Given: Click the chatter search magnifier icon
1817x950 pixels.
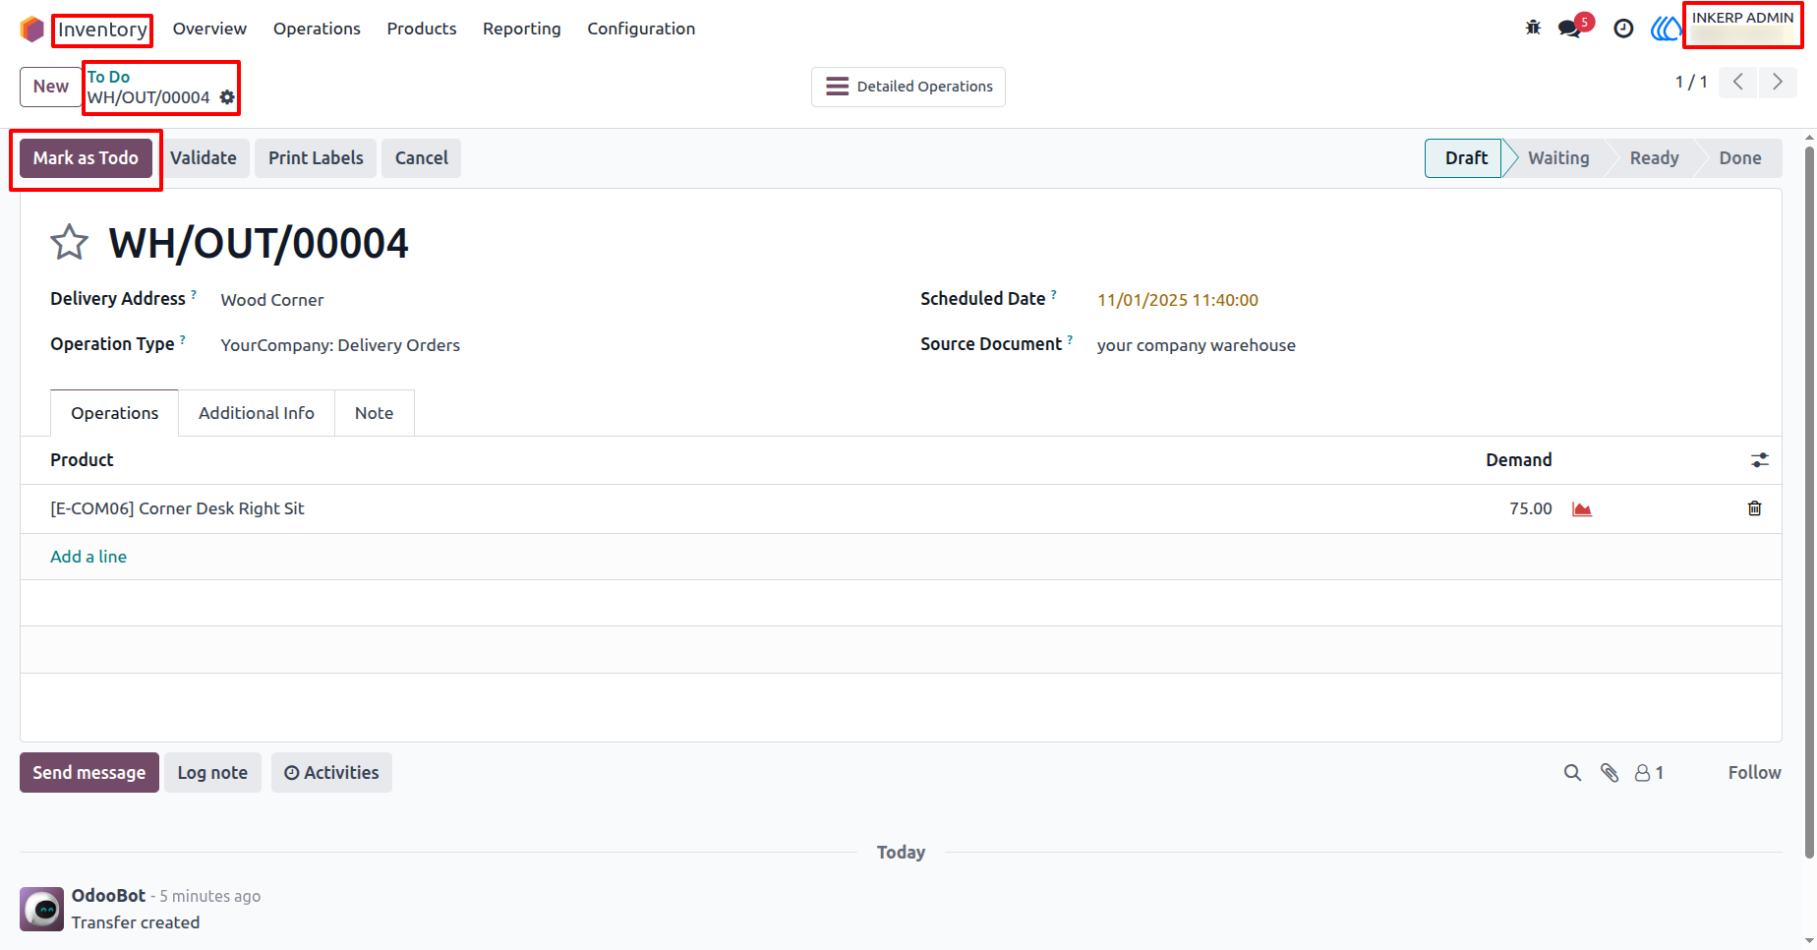Looking at the screenshot, I should pyautogui.click(x=1572, y=773).
